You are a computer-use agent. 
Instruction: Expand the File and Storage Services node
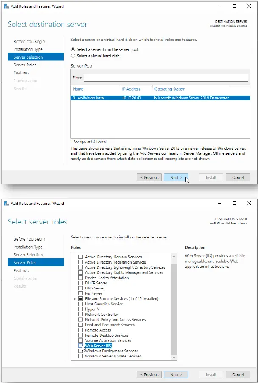pos(75,299)
